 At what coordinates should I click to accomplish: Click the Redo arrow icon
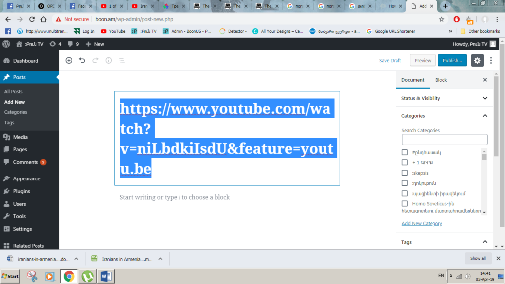(95, 60)
